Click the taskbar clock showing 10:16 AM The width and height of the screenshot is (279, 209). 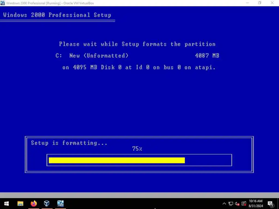[256, 201]
